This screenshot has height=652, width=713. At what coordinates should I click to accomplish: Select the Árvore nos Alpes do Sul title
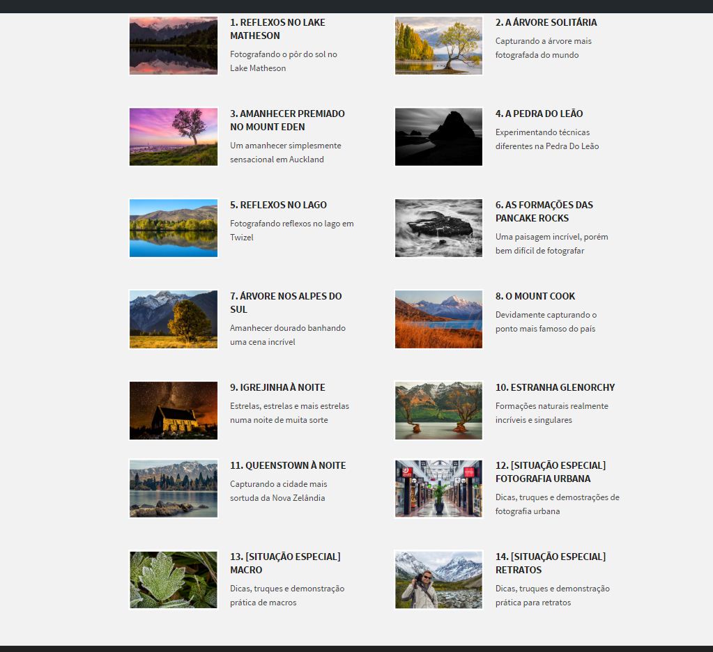pos(286,302)
